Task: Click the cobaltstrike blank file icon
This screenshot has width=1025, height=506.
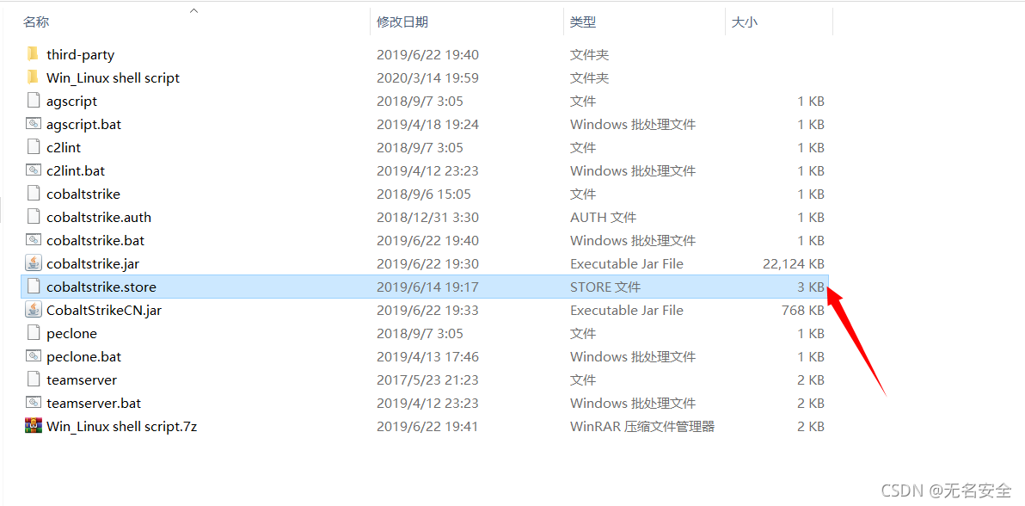Action: (34, 194)
